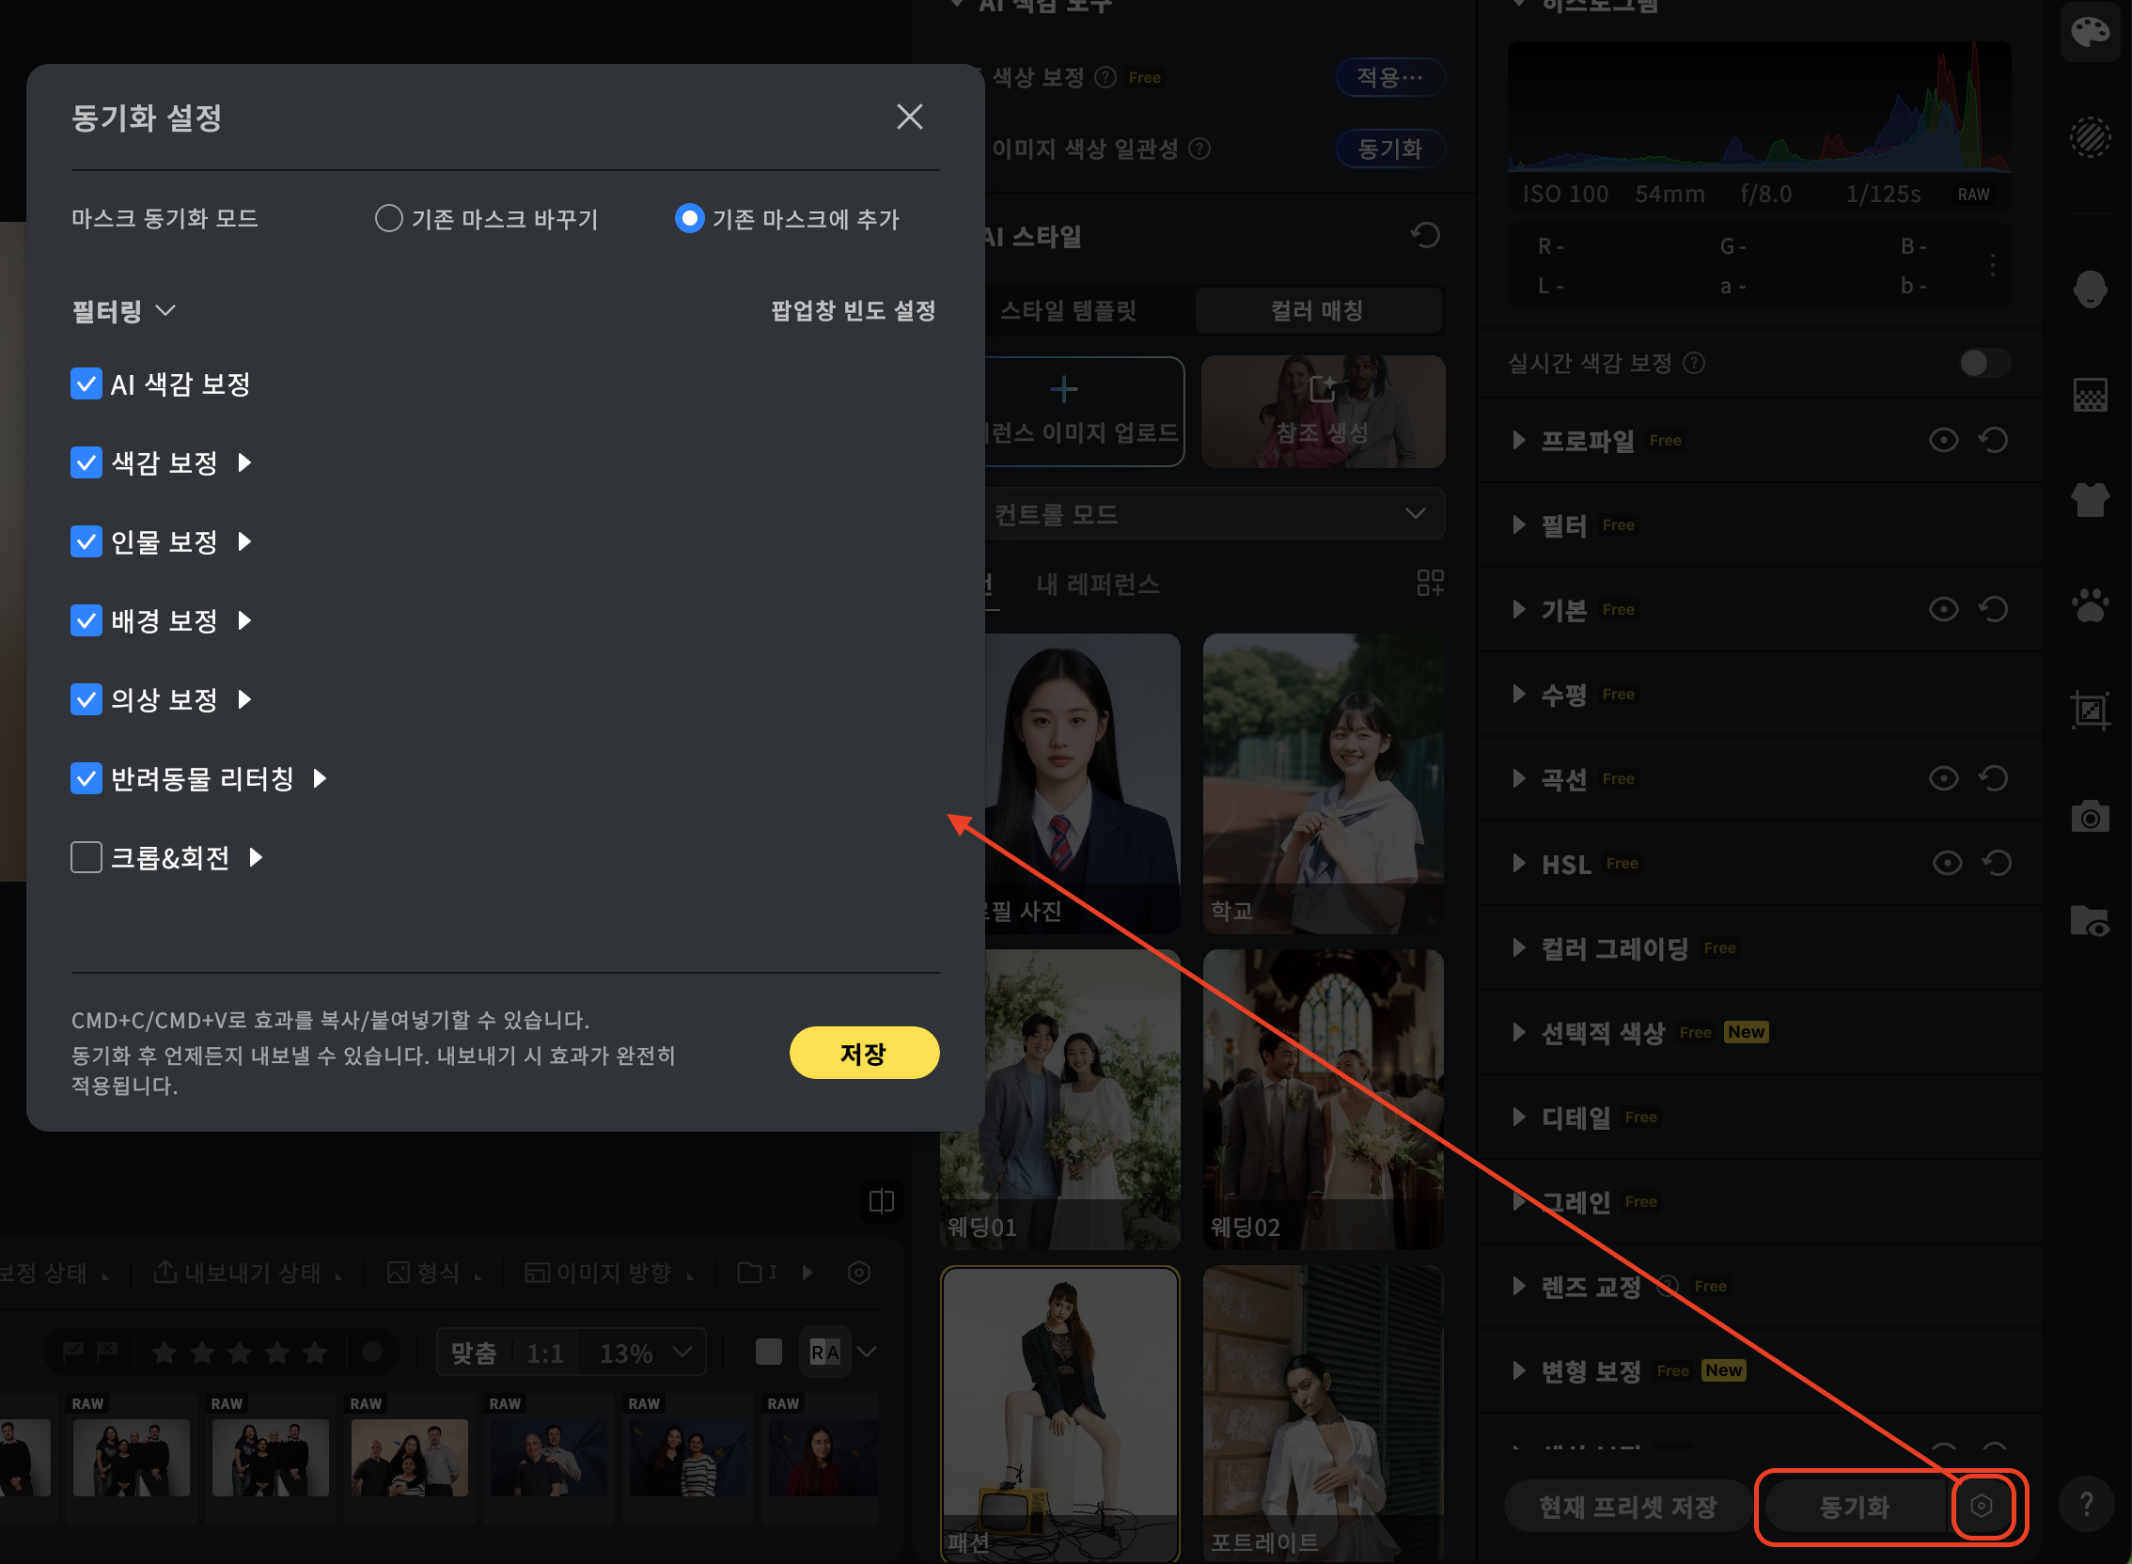2132x1564 pixels.
Task: Open the camera icon in right sidebar
Action: [2090, 816]
